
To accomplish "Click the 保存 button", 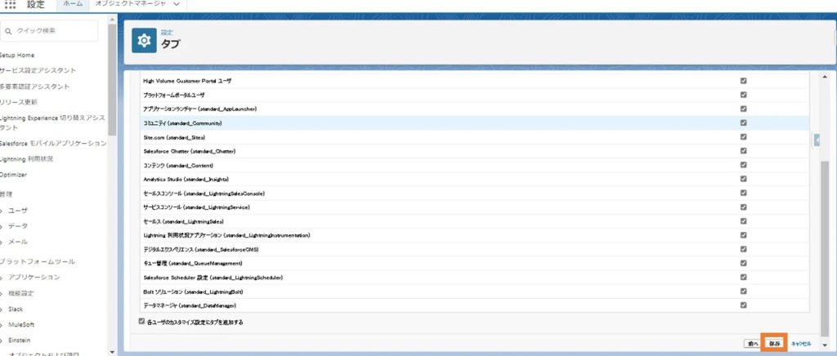I will (x=774, y=344).
